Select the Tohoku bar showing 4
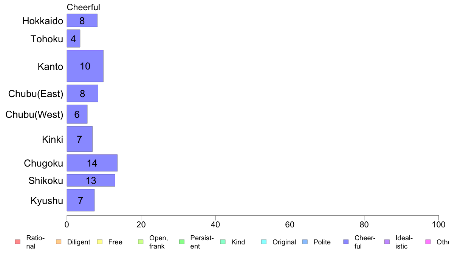The width and height of the screenshot is (449, 278). (x=74, y=39)
